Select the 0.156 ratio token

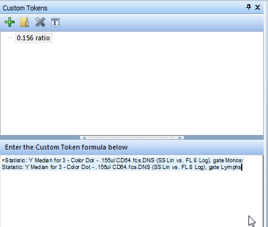pos(34,38)
